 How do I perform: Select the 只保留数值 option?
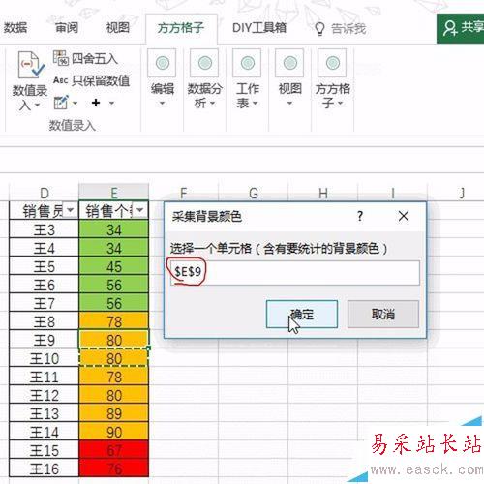(x=92, y=80)
